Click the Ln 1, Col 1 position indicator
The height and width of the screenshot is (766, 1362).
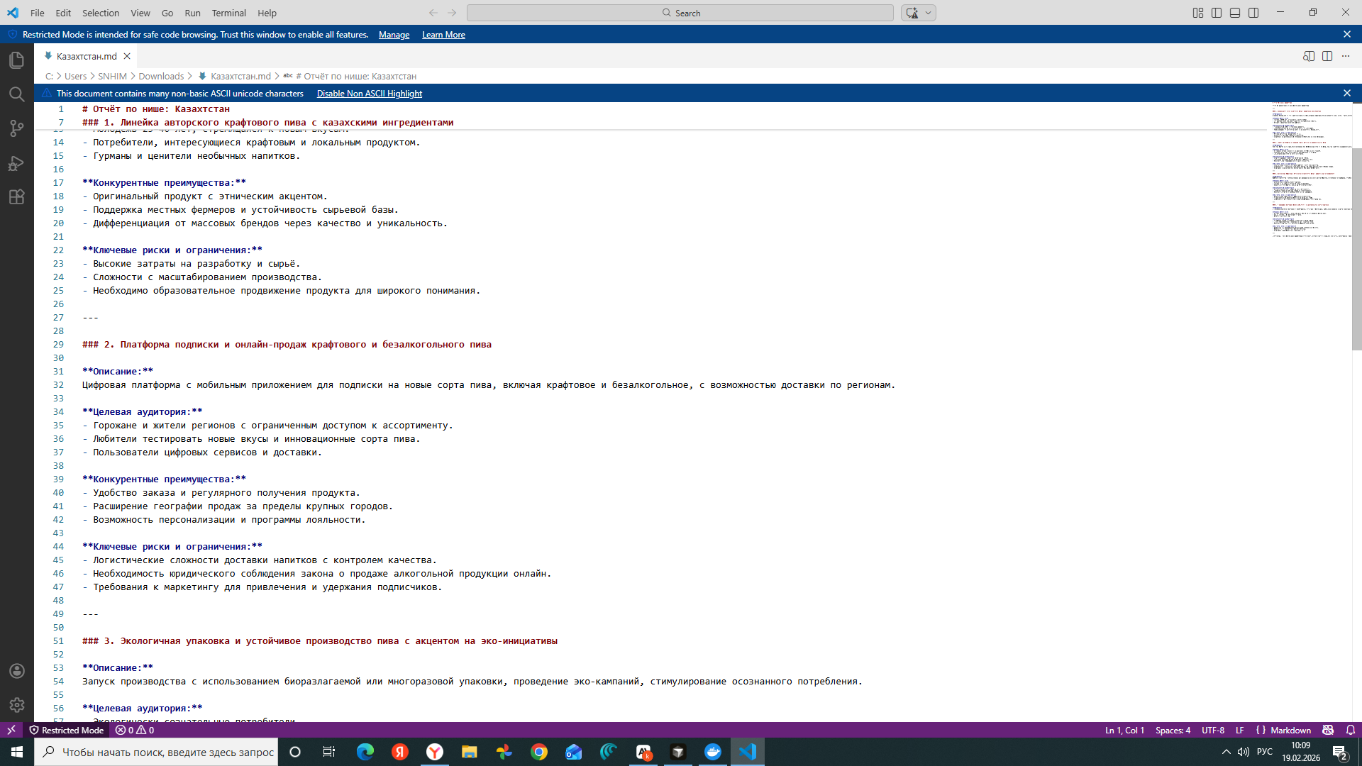tap(1124, 730)
